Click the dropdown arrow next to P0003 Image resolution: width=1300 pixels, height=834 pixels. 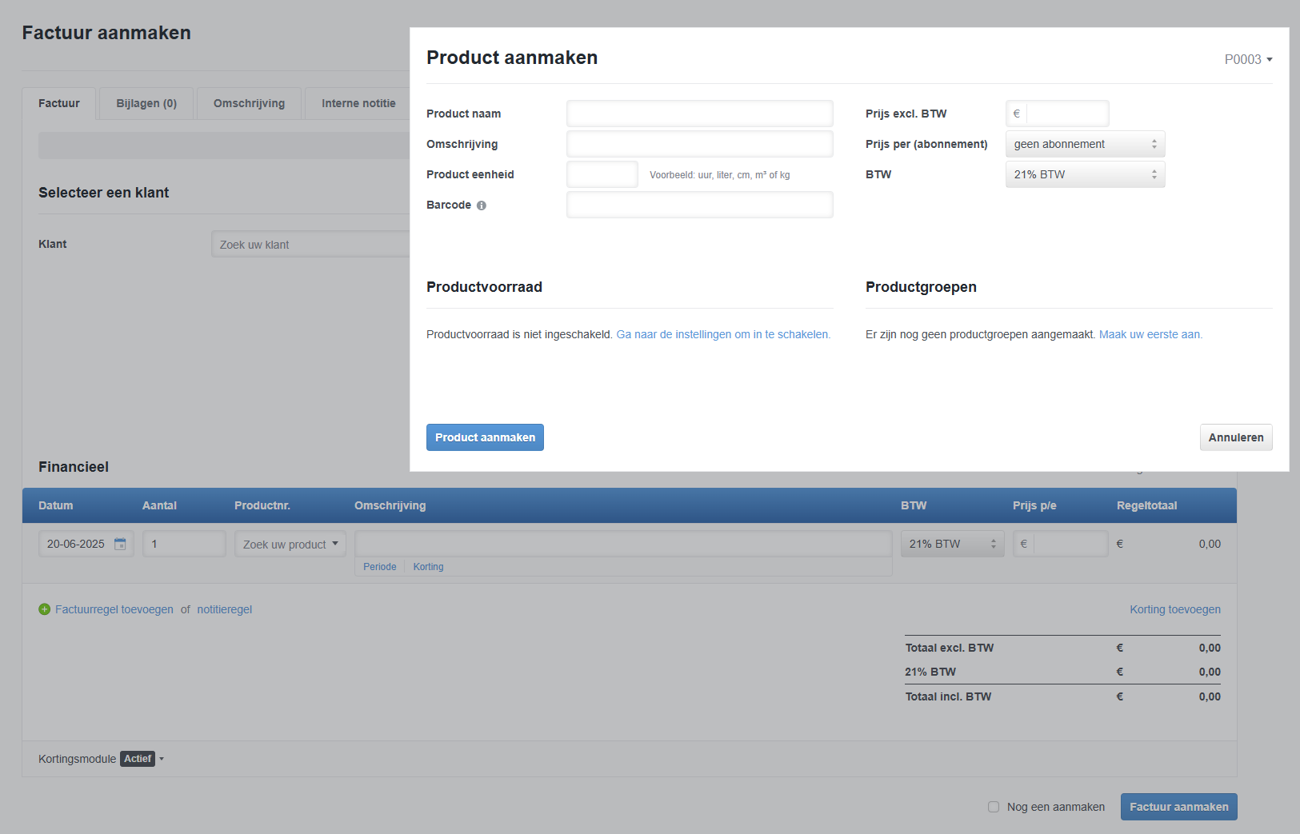1270,59
